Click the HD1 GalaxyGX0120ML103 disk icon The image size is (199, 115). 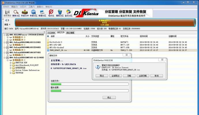point(7,42)
